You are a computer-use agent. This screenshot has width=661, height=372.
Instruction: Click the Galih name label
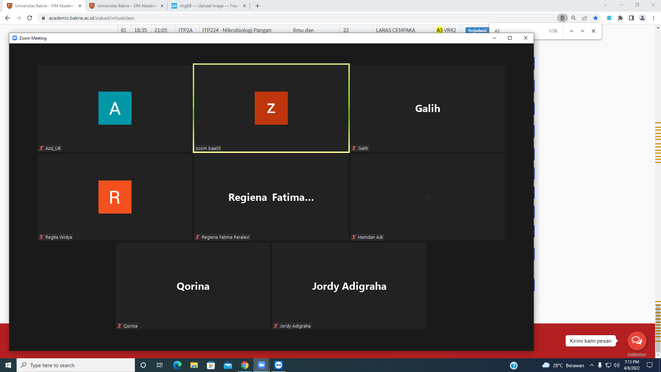pos(363,148)
